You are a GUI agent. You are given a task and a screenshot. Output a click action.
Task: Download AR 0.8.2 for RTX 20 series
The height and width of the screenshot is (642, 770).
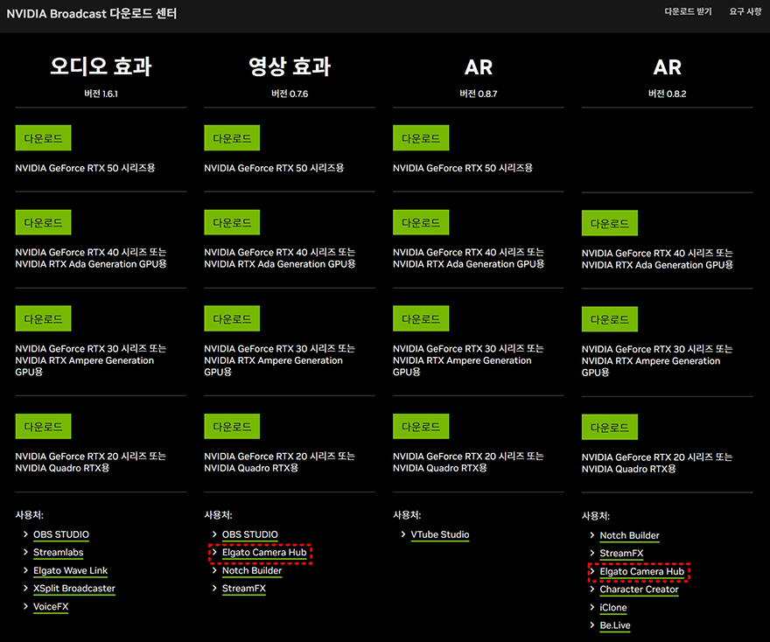[609, 427]
